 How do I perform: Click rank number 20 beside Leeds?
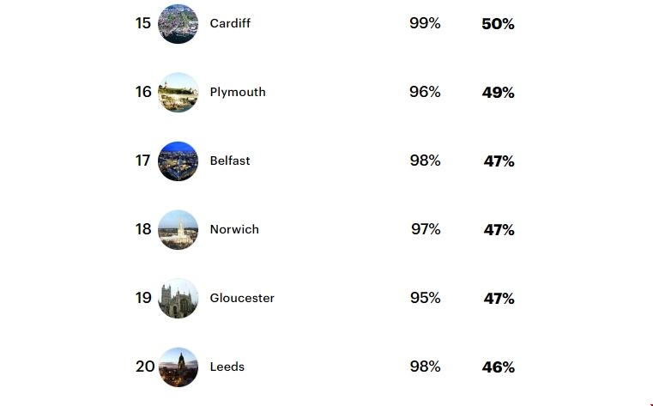[145, 367]
